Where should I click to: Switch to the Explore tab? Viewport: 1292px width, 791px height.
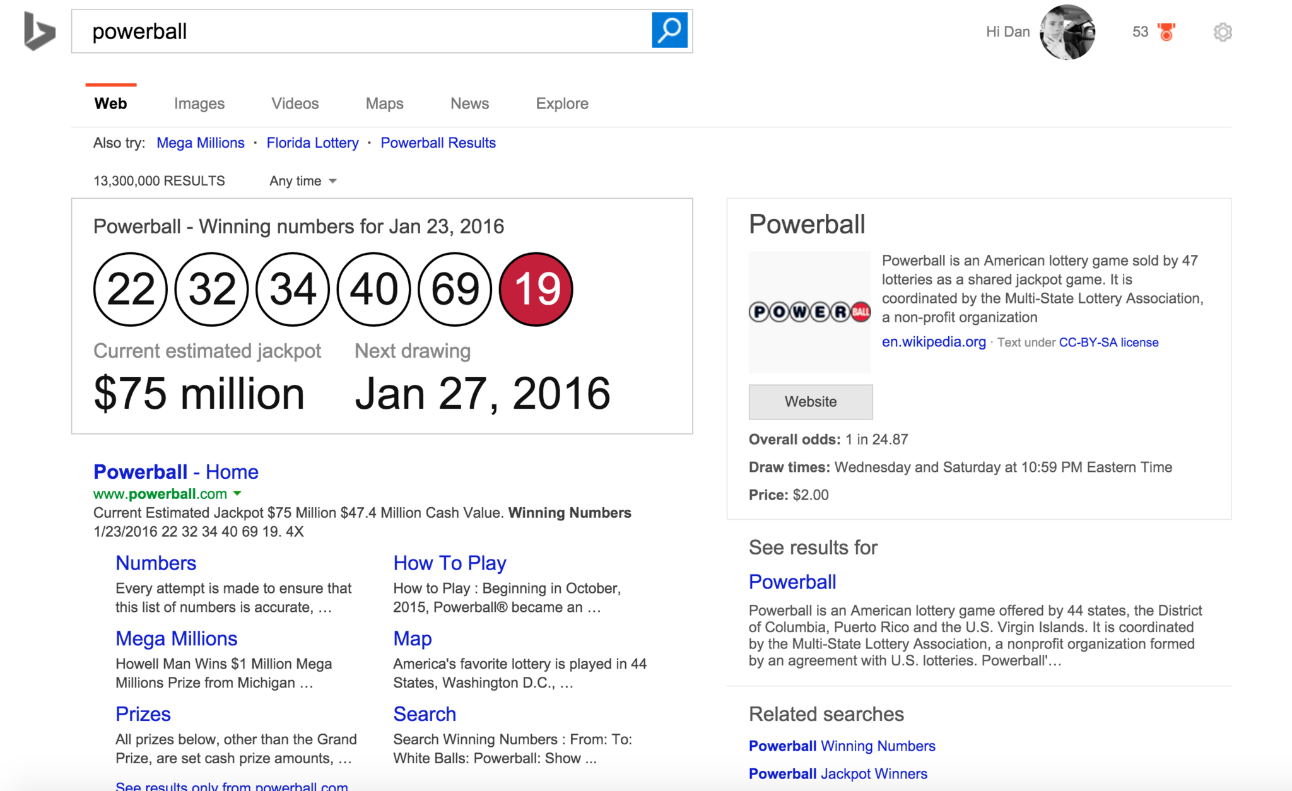click(x=562, y=103)
